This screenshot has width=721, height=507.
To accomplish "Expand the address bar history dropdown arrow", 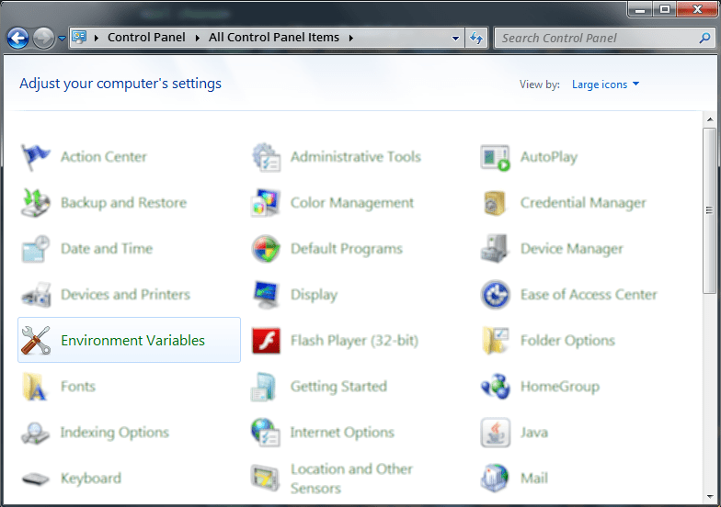I will [456, 39].
